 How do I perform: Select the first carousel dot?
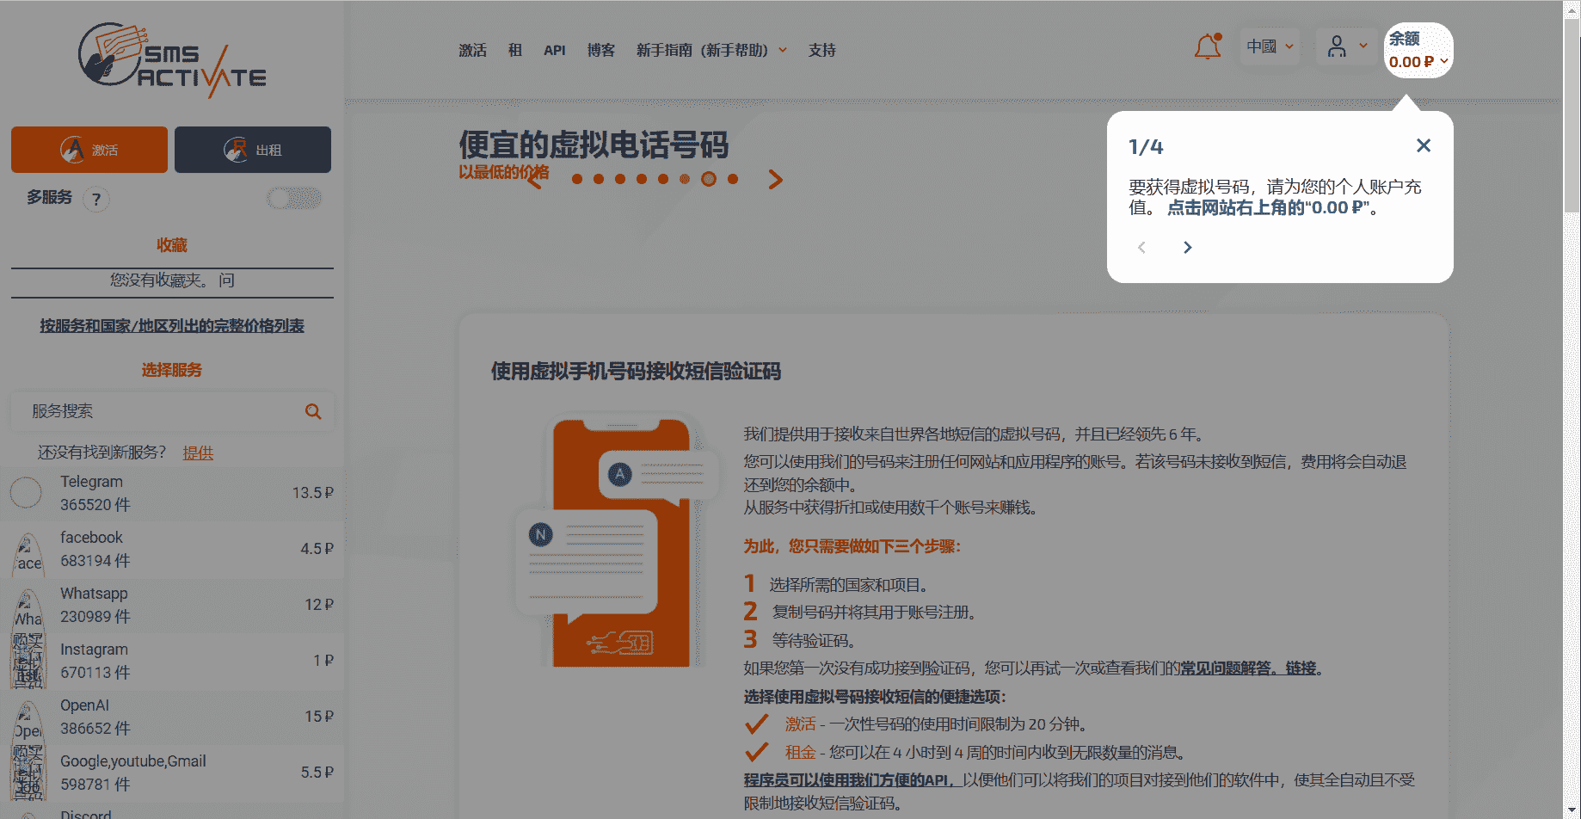pos(577,179)
